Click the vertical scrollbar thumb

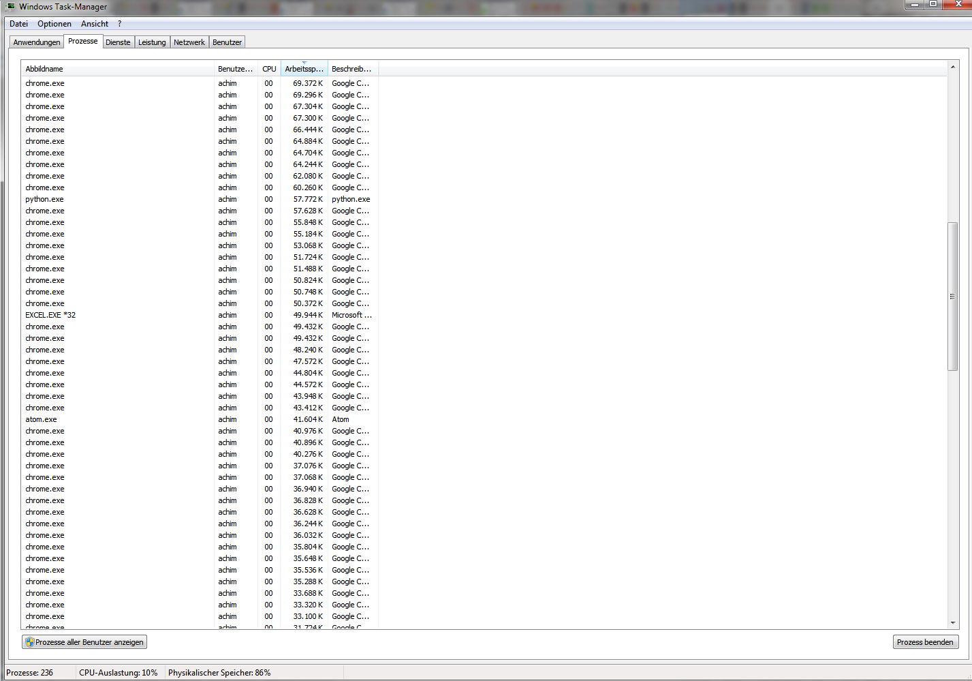coord(952,297)
